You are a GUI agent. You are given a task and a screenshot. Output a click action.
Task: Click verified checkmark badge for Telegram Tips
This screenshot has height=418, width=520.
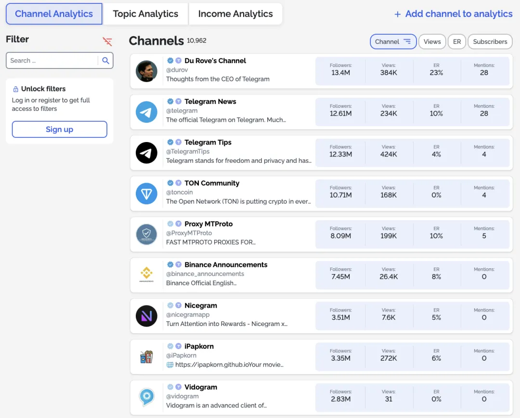pos(170,142)
